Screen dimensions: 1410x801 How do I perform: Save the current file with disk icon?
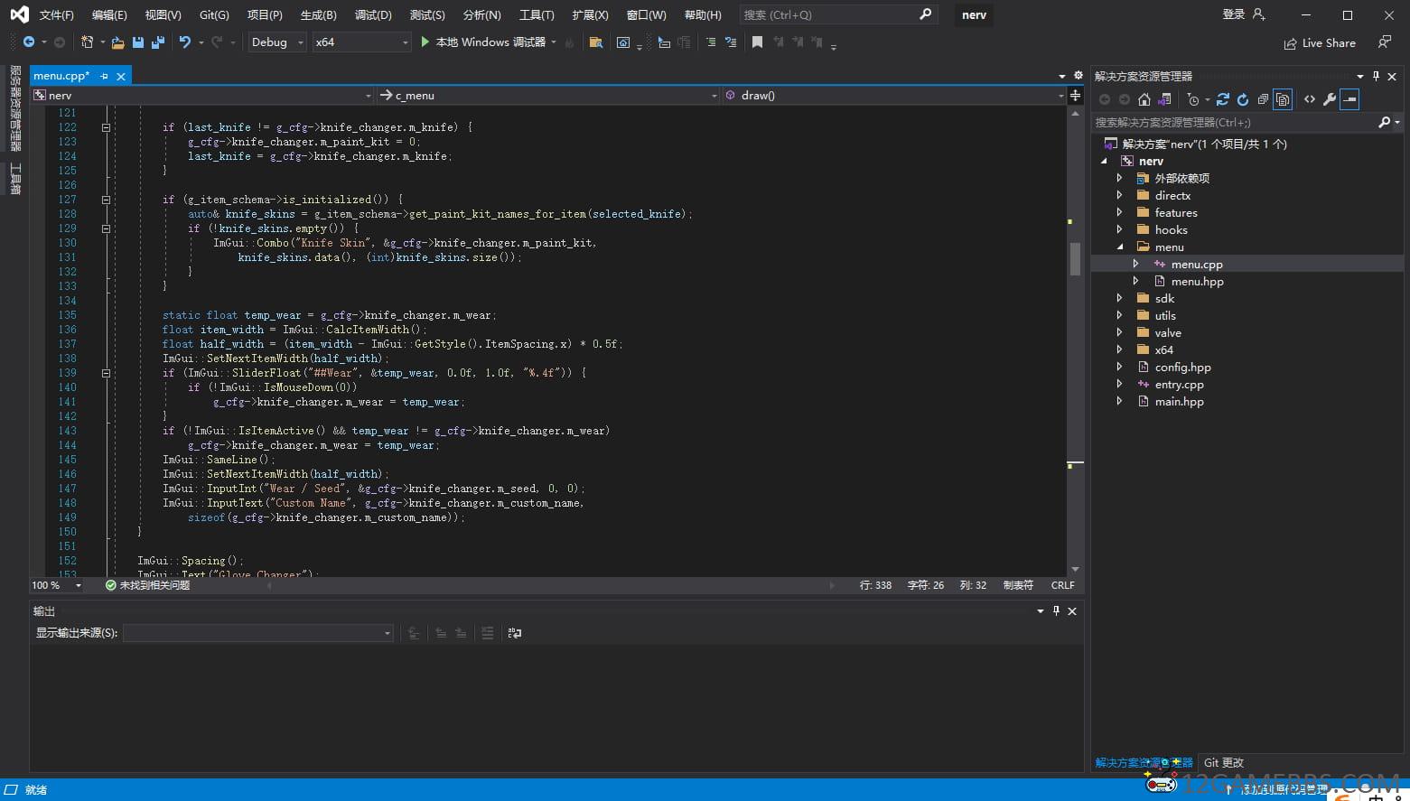(138, 42)
